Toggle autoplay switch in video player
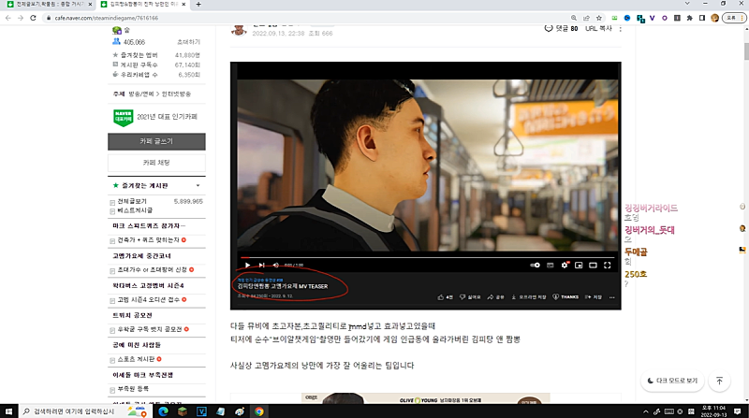Image resolution: width=749 pixels, height=418 pixels. (x=535, y=265)
